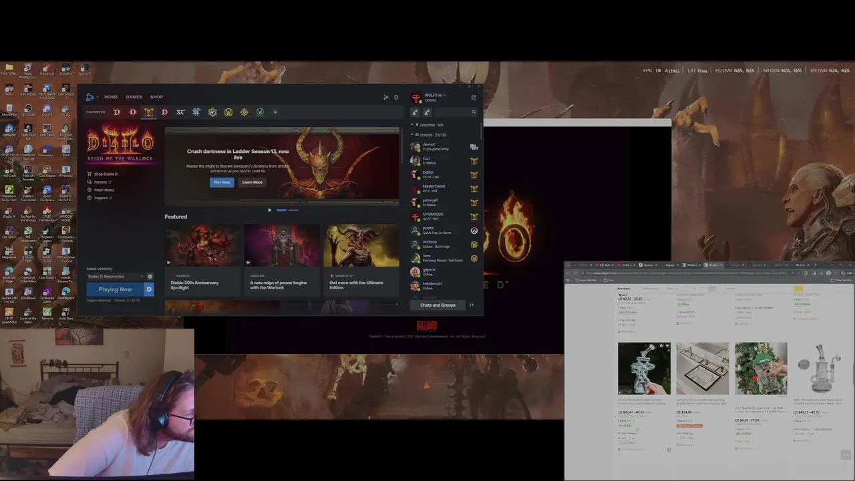The image size is (855, 481).
Task: Click the back-to-top arrow in browser window
Action: coord(846,455)
